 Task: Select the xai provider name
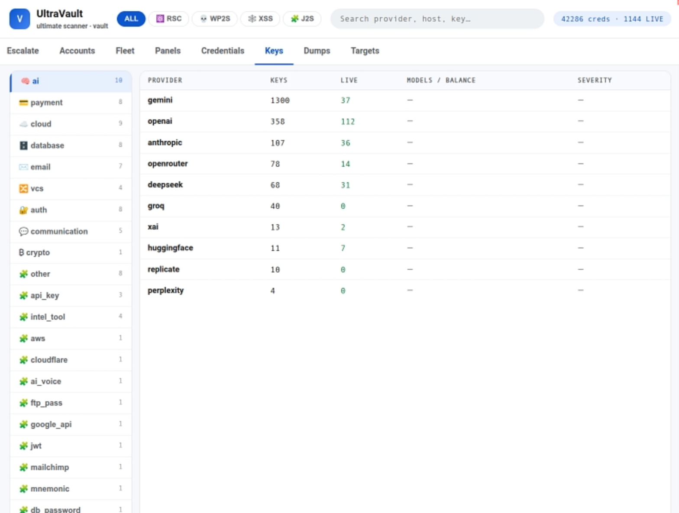[153, 227]
